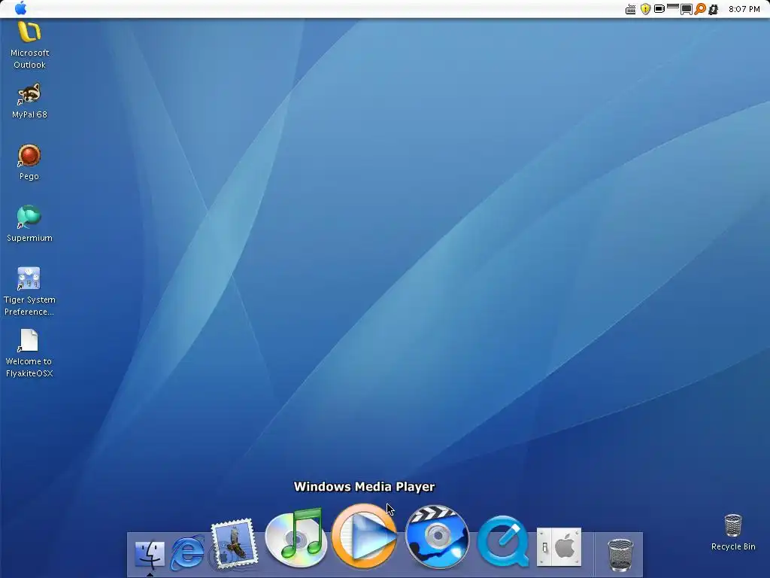Image resolution: width=770 pixels, height=578 pixels.
Task: Open the Tiger System Preferences shortcut
Action: tap(29, 278)
